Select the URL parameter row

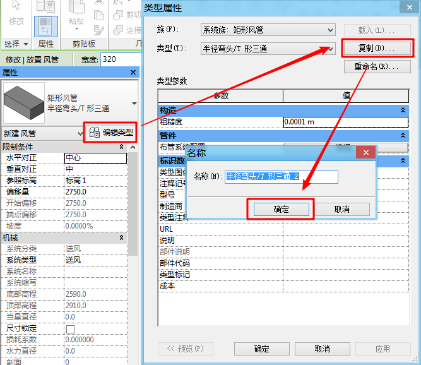coord(283,229)
